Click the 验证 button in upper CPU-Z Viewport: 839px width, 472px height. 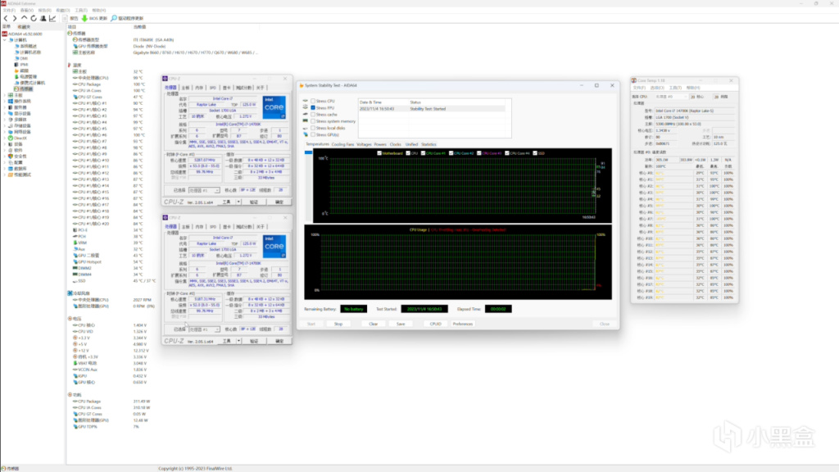click(254, 202)
